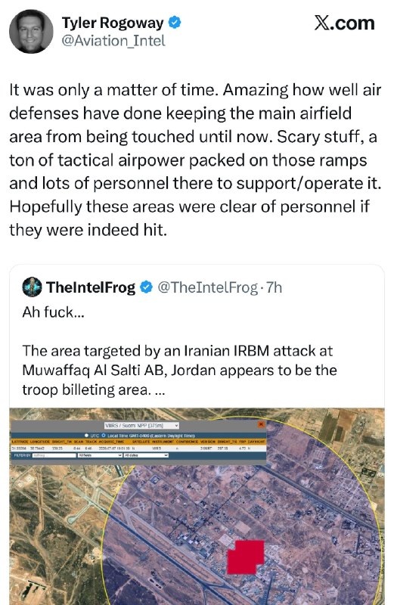Viewport: 394px width, 605px height.
Task: Close the VIIRS data panel
Action: (261, 424)
